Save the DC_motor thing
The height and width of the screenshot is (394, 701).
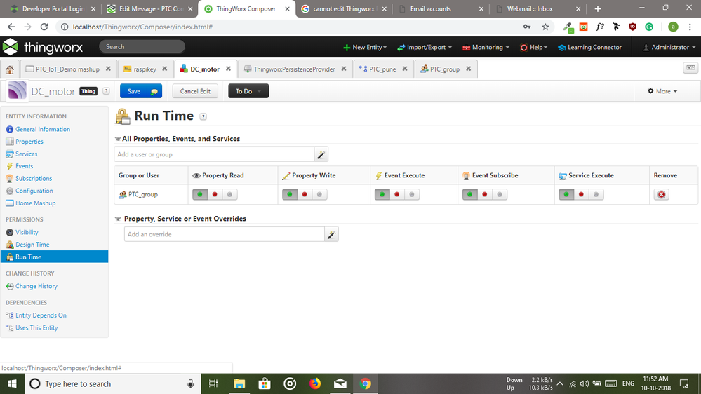134,91
